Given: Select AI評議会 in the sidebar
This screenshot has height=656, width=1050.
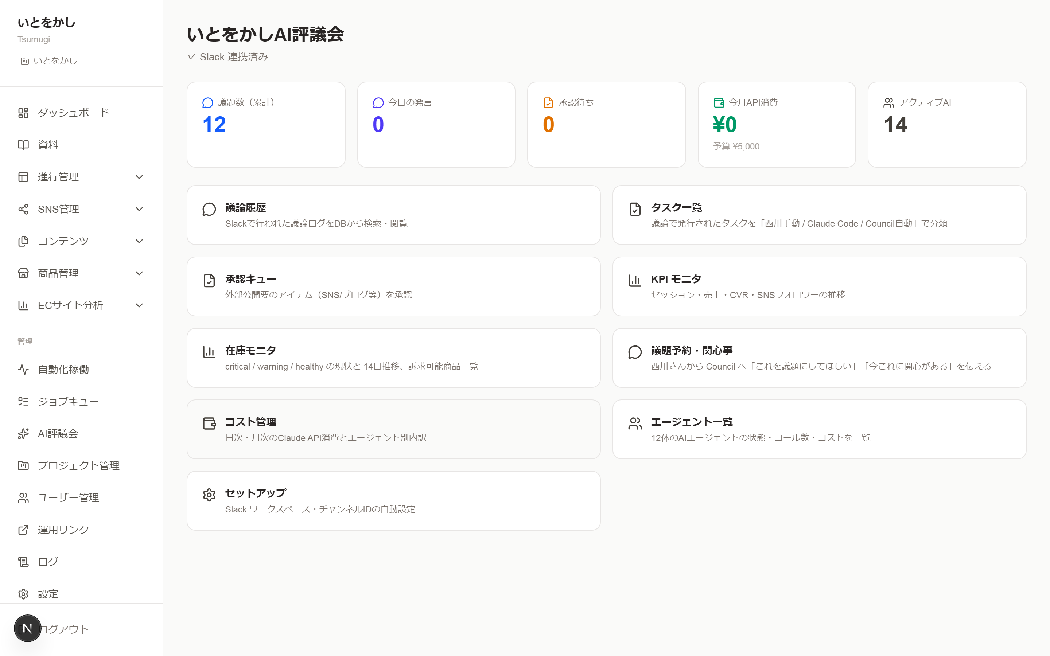Looking at the screenshot, I should click(x=82, y=434).
